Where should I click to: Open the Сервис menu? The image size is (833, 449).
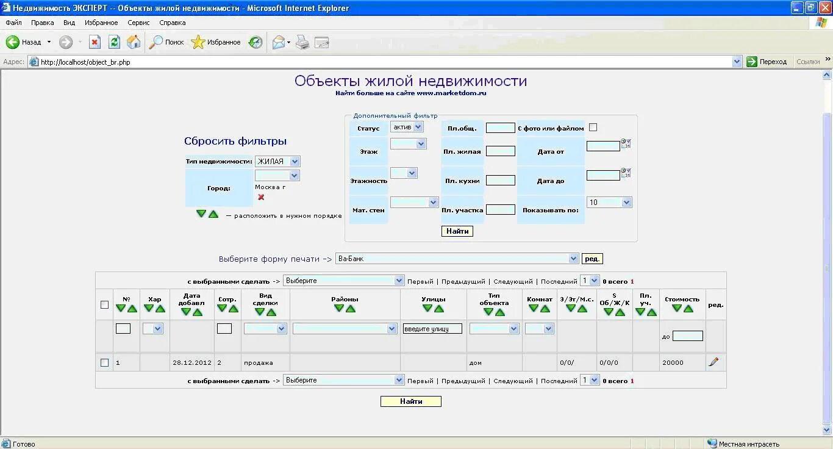coord(138,22)
